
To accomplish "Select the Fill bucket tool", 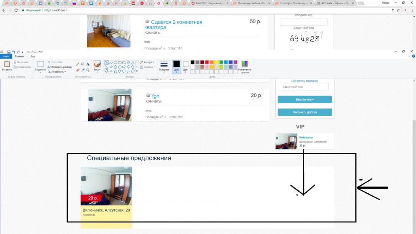I will [x=82, y=64].
